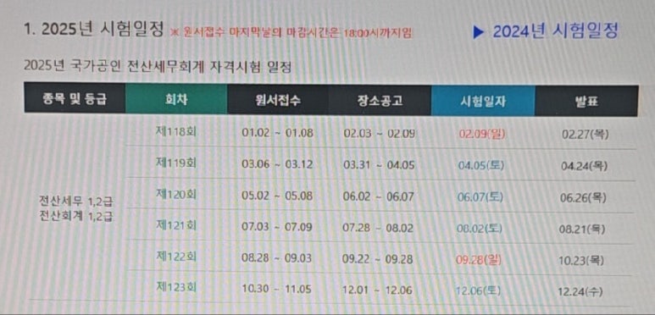
Task: Click venue notice 09.22 ~ 09.28
Action: pos(378,259)
